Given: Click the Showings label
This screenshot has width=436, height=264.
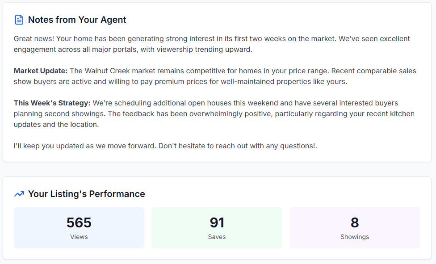Looking at the screenshot, I should [x=355, y=237].
